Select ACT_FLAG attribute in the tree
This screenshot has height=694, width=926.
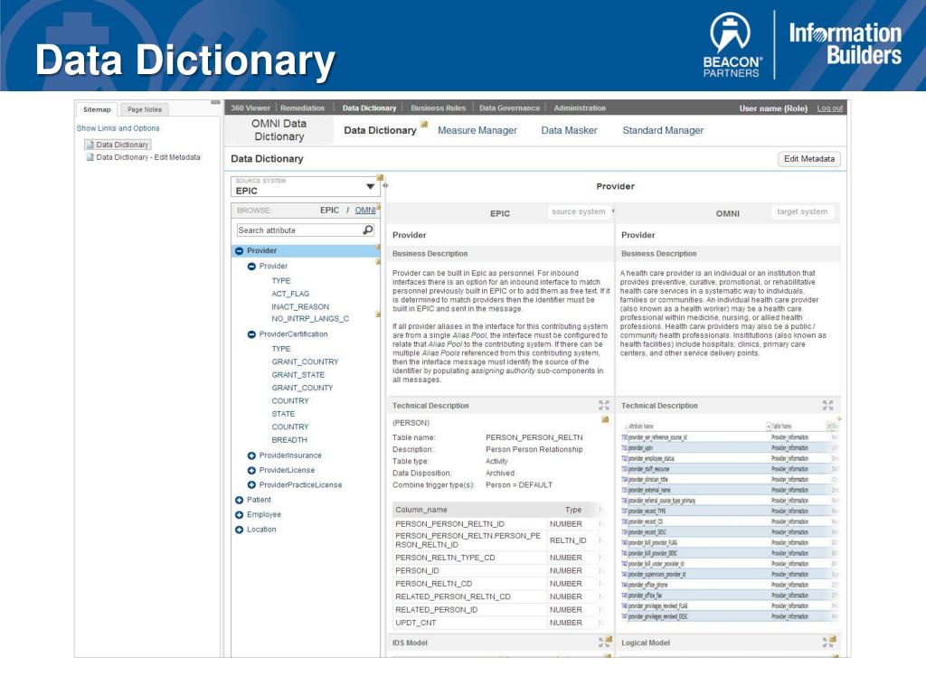290,294
